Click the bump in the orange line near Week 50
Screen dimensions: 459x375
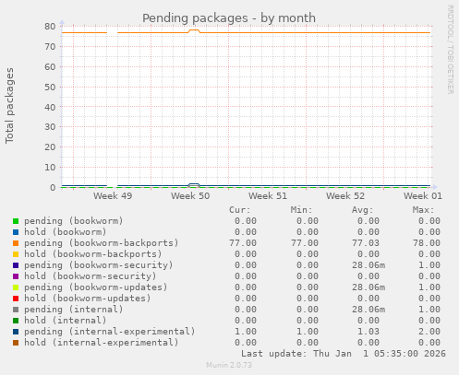point(194,30)
